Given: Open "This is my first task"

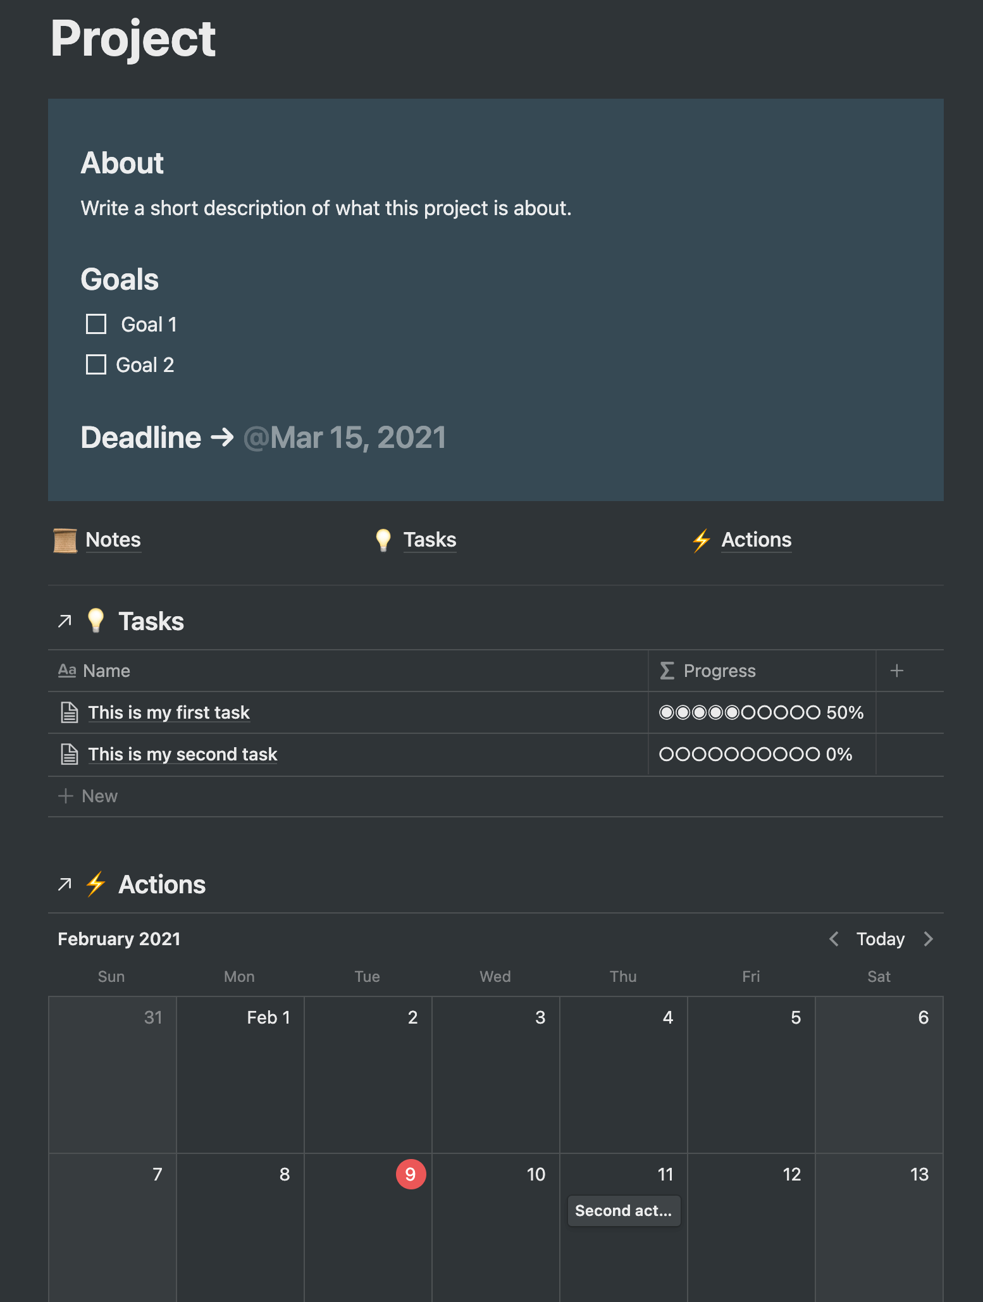Looking at the screenshot, I should point(169,712).
